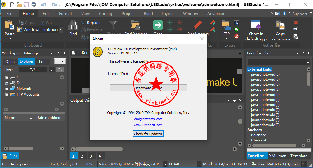313x168 pixels.
Task: Select the Lists tab in Workspace Manager
Action: [42, 61]
